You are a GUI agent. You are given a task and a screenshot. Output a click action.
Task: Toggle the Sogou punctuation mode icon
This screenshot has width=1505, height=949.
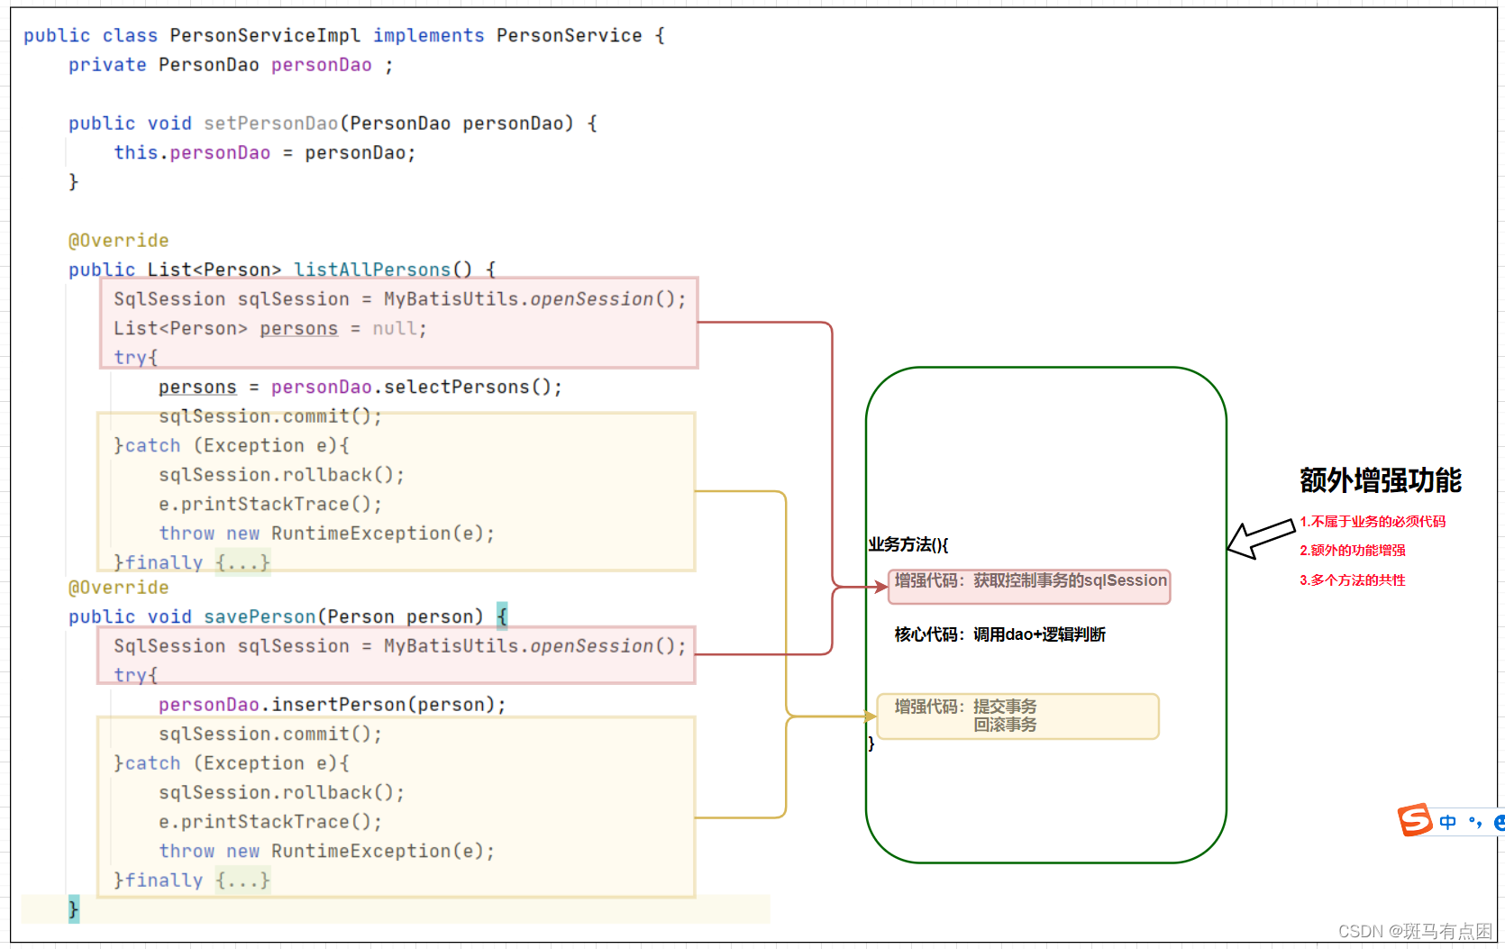[1474, 822]
